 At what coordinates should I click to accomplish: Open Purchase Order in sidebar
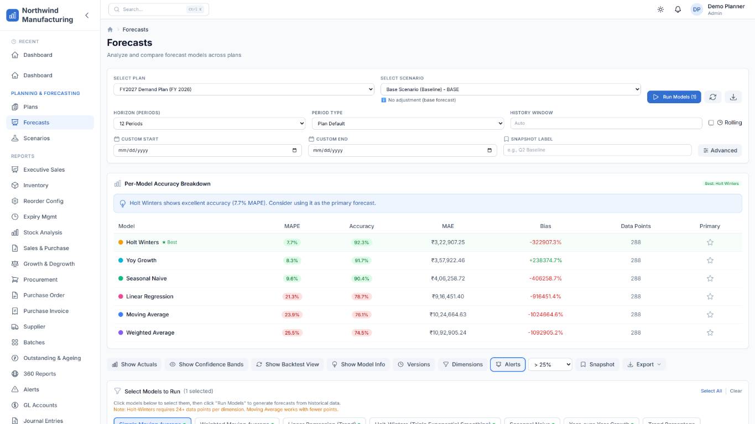[50, 295]
